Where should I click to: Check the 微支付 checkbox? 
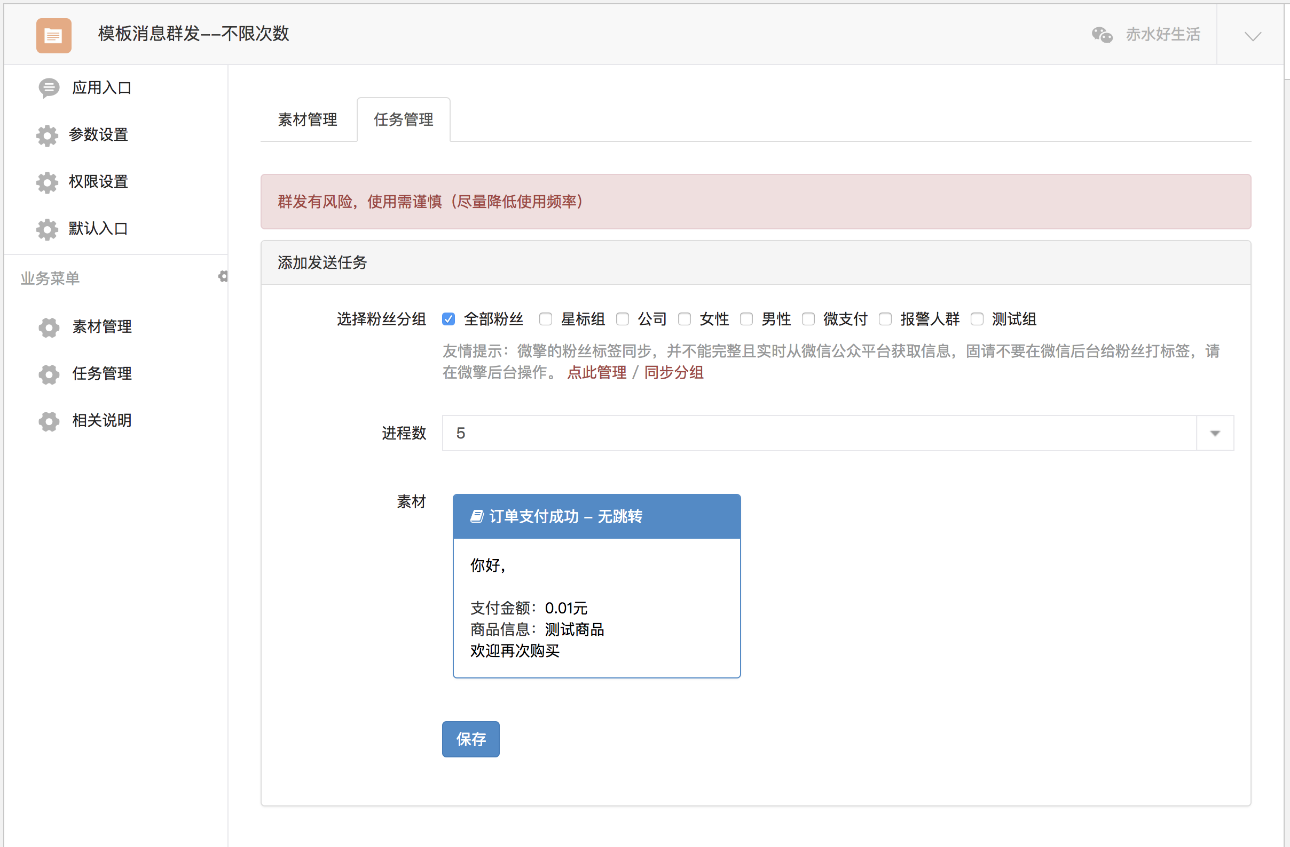pos(808,319)
